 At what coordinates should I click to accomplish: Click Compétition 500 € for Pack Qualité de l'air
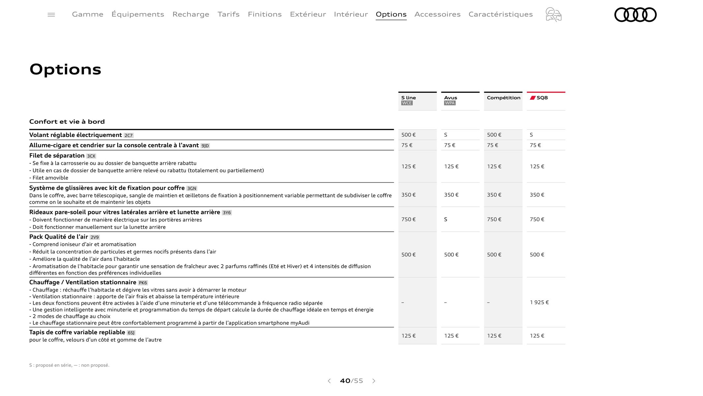click(494, 254)
